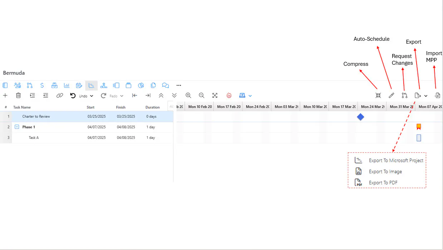Click Phase 1 finish date 04/08/2025
The image size is (443, 250).
(x=126, y=127)
